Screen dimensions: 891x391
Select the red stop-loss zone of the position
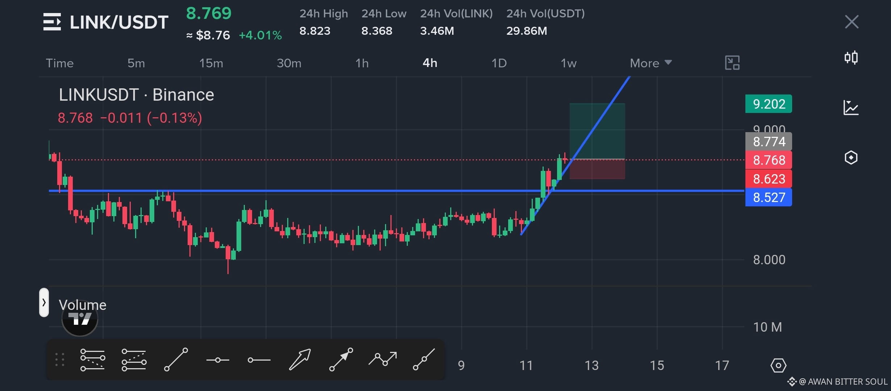[x=597, y=169]
